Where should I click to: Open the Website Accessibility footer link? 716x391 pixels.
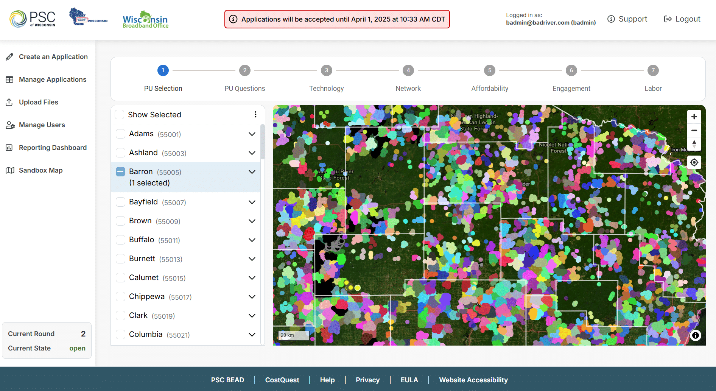[x=473, y=380]
